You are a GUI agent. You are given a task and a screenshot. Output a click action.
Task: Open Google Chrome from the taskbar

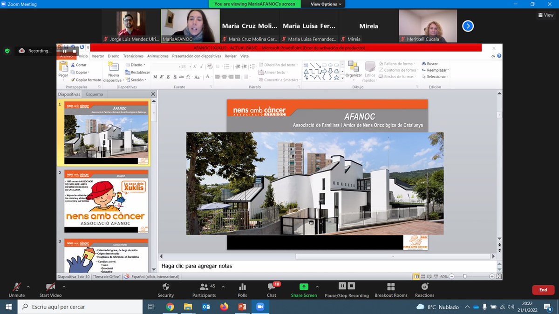tap(170, 307)
